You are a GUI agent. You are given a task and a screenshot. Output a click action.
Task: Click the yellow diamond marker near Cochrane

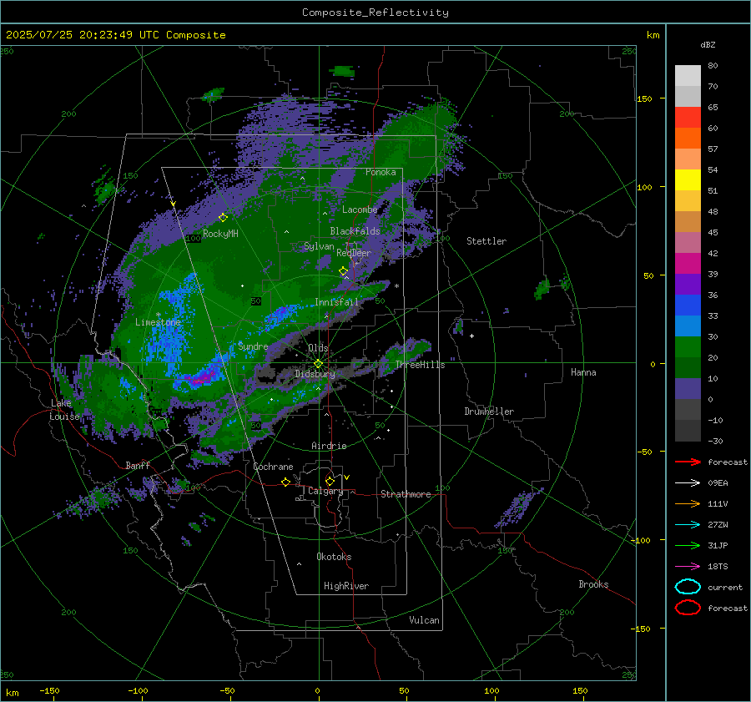pyautogui.click(x=286, y=482)
